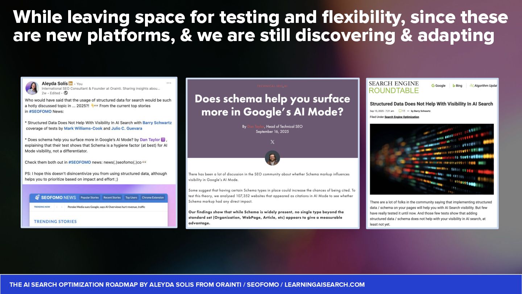Open the Julio C. Guevara mention link
Viewport: 522px width, 294px height.
click(x=127, y=128)
